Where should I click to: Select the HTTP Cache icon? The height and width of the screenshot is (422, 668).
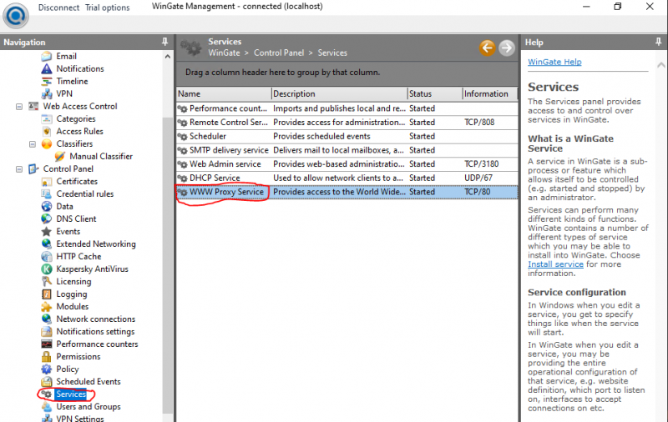pyautogui.click(x=48, y=257)
